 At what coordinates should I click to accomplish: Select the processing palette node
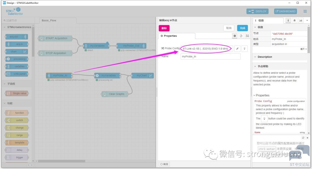(x=17, y=59)
